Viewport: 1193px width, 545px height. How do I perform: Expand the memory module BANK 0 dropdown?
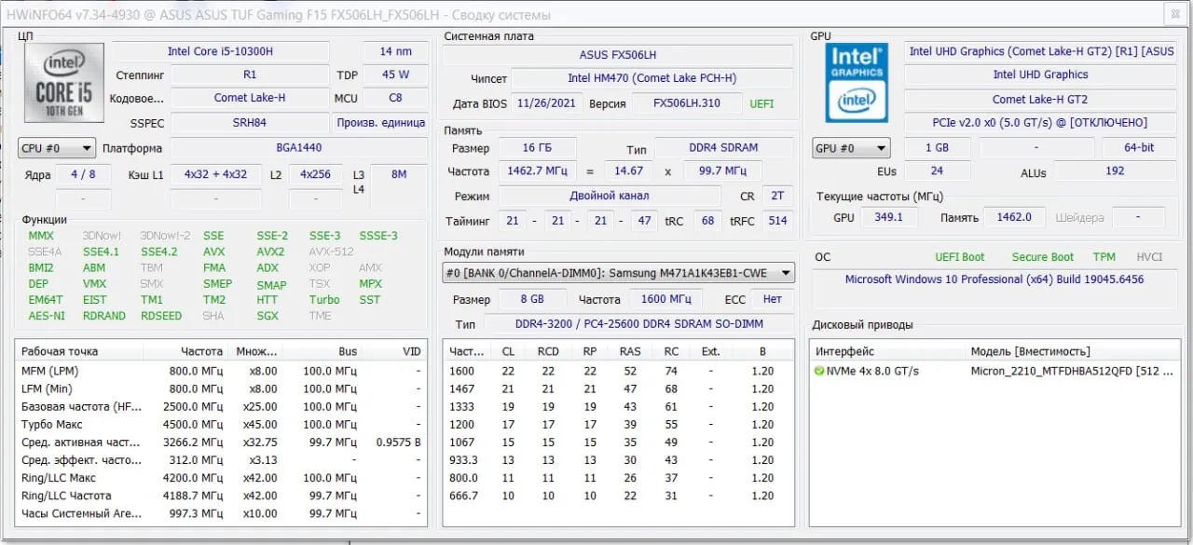tap(619, 273)
